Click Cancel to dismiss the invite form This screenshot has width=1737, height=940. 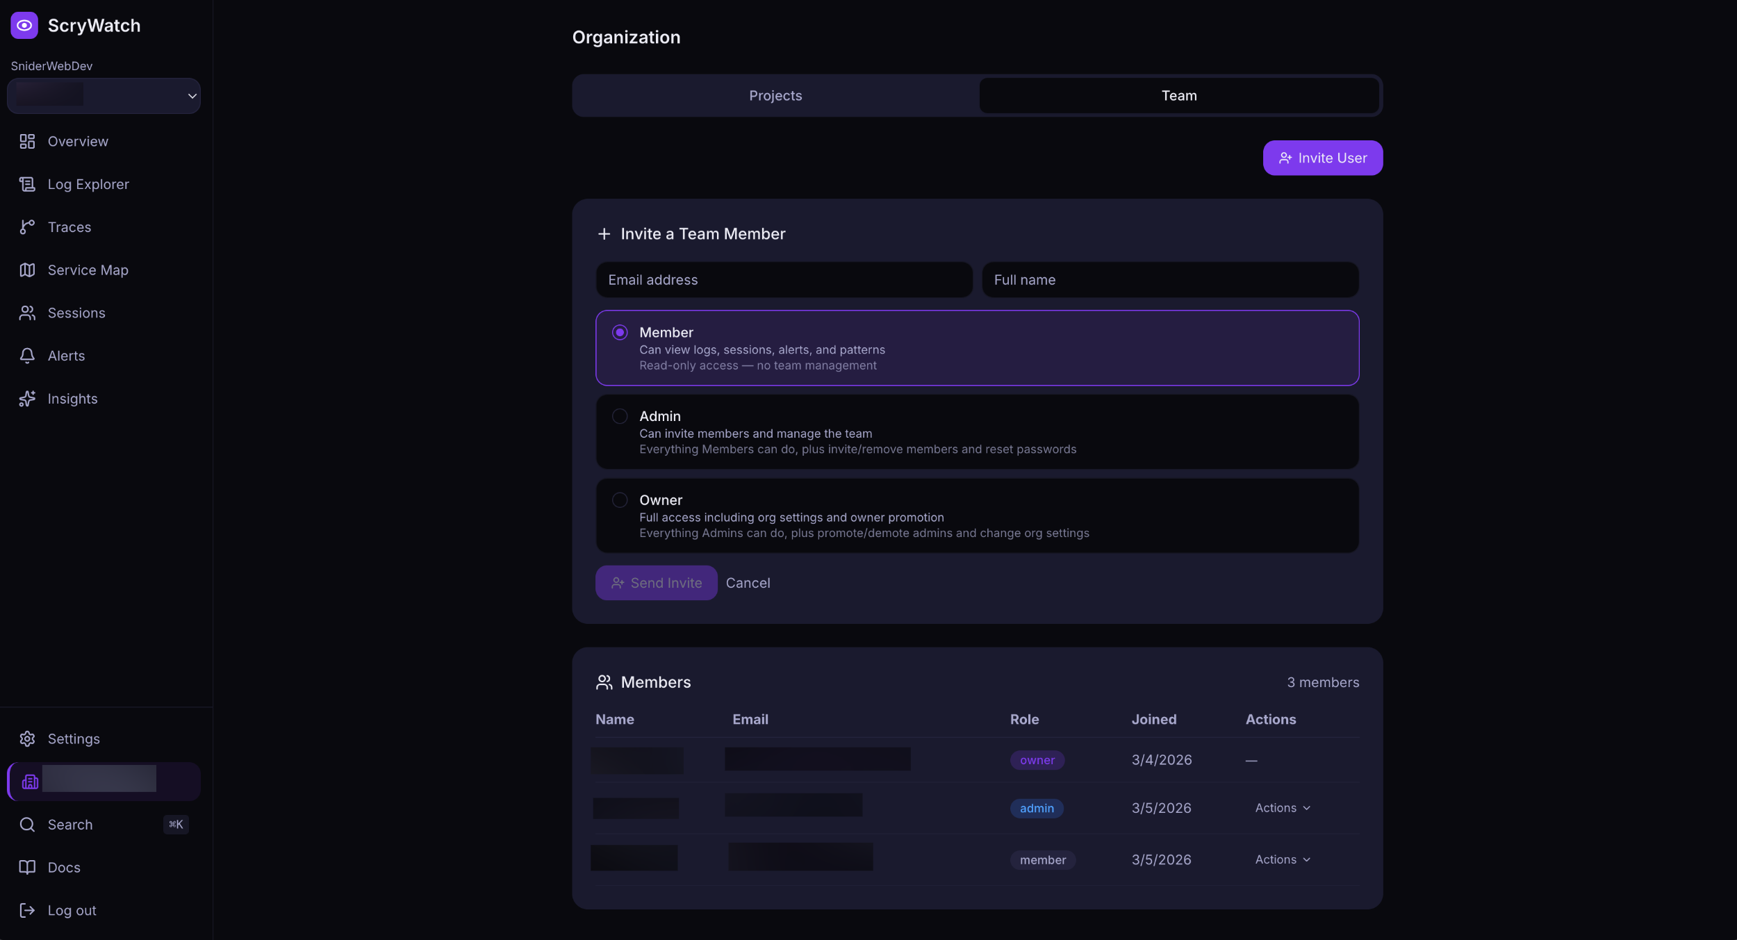748,583
